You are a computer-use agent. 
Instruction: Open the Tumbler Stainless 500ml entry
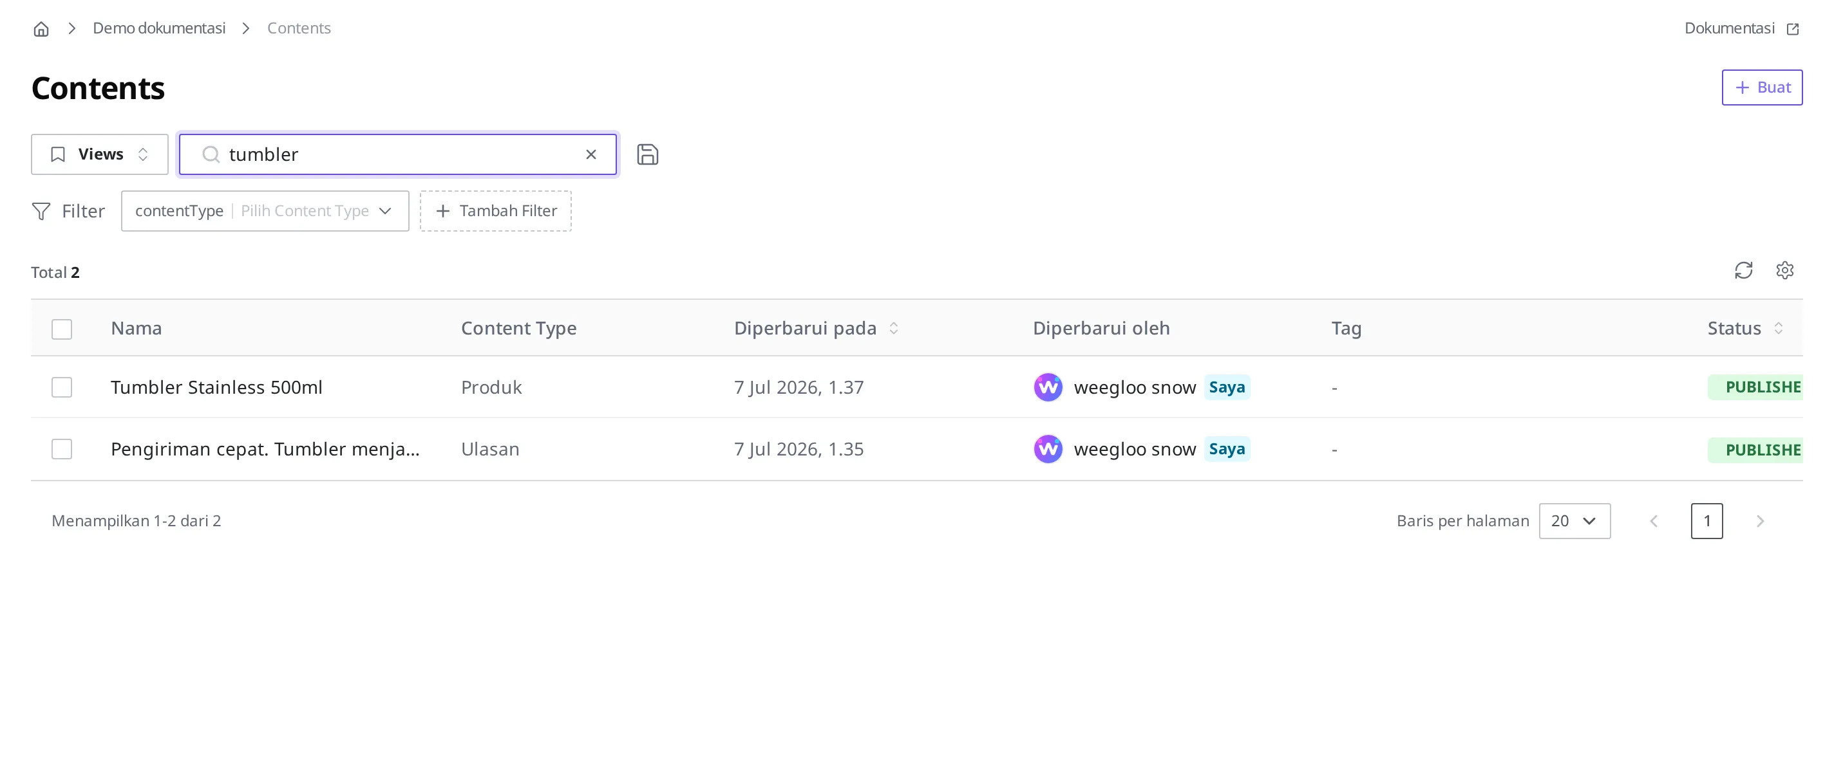click(x=216, y=387)
